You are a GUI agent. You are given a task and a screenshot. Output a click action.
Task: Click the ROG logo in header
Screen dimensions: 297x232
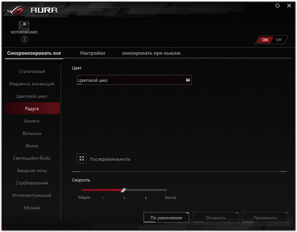pyautogui.click(x=16, y=10)
